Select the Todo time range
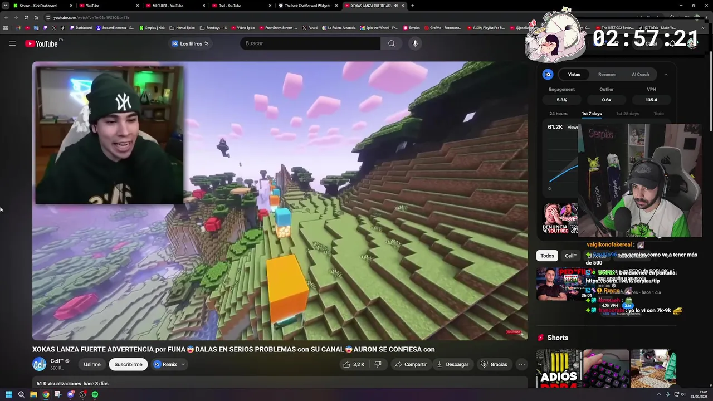Image resolution: width=713 pixels, height=401 pixels. click(658, 114)
